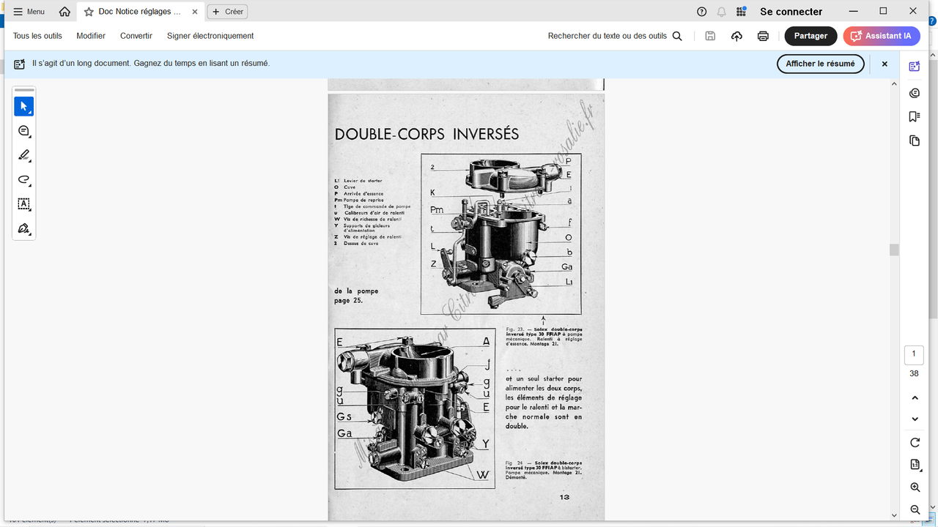Open the apps grid icon
This screenshot has width=938, height=527.
(742, 12)
